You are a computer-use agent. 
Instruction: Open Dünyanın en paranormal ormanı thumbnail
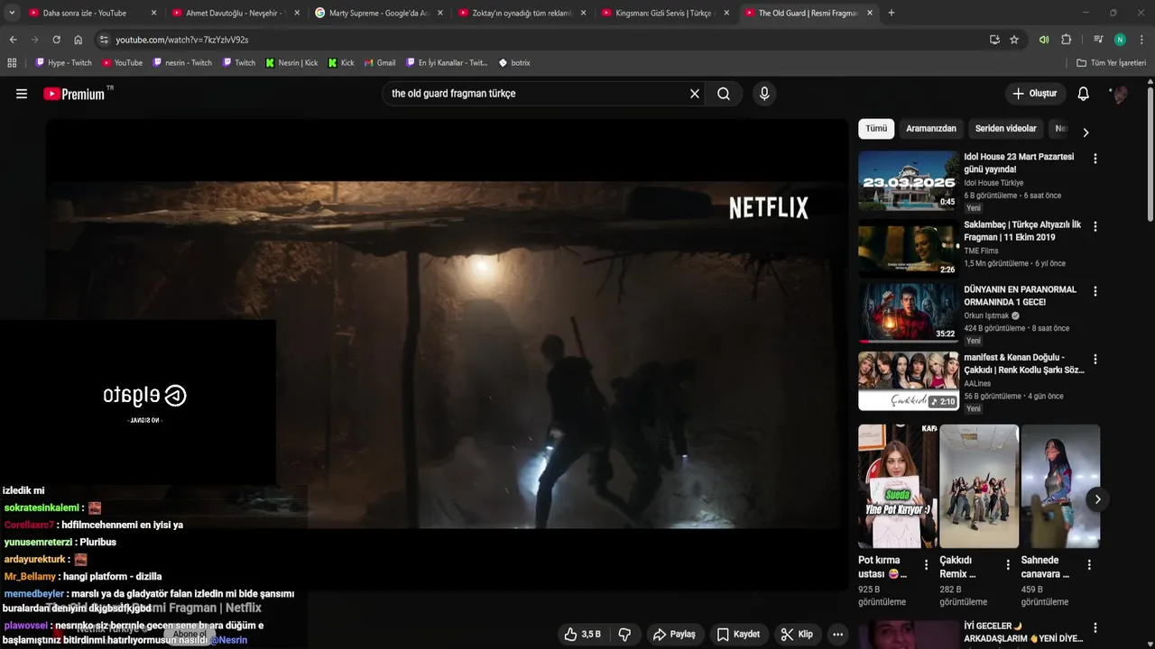click(x=909, y=314)
